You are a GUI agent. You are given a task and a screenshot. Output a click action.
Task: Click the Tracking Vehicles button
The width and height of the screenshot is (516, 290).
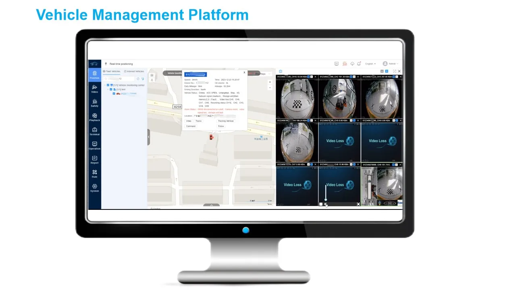click(x=225, y=121)
